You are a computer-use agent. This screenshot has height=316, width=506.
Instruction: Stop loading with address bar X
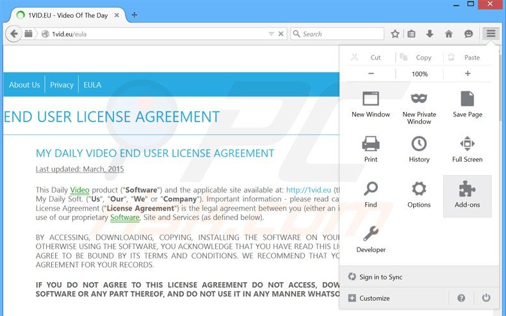pyautogui.click(x=281, y=33)
